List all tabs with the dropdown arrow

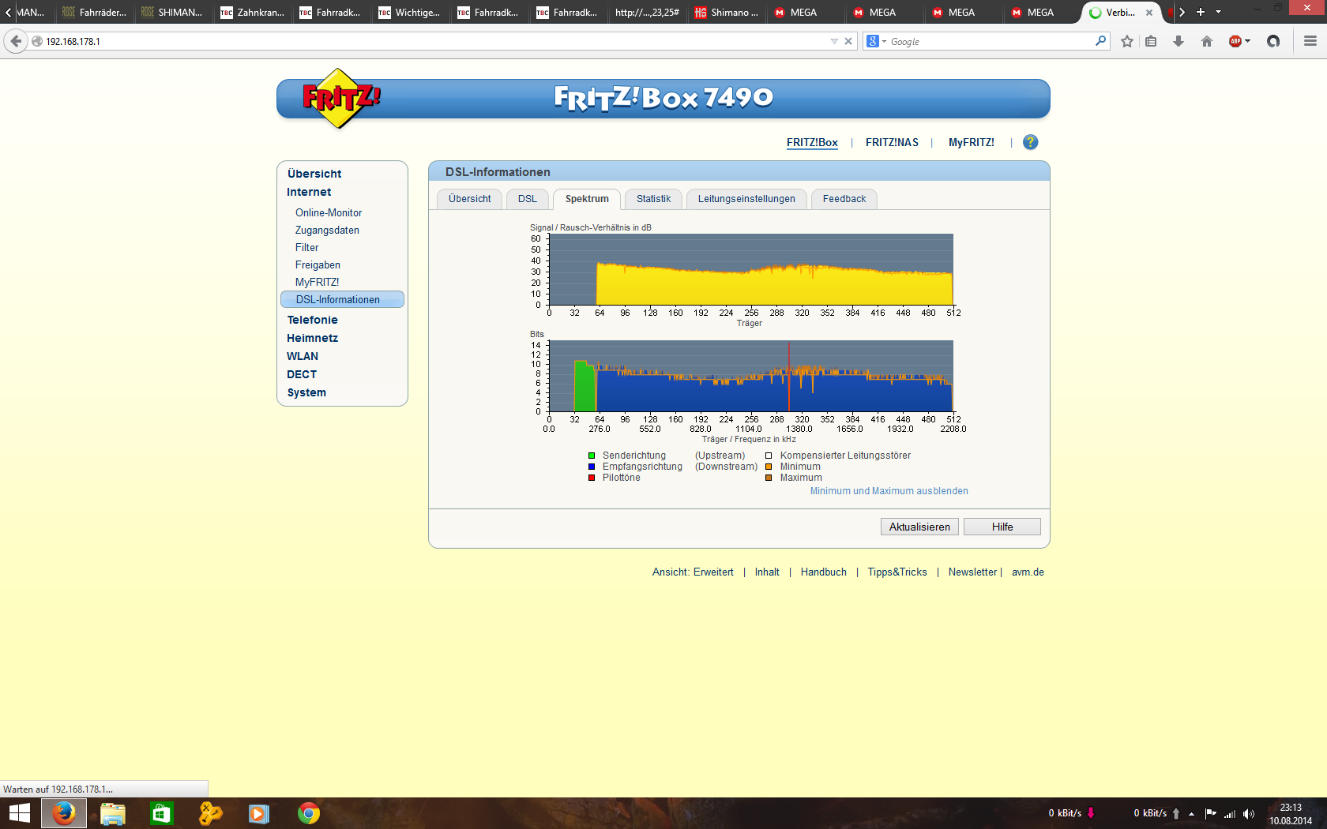(1219, 12)
